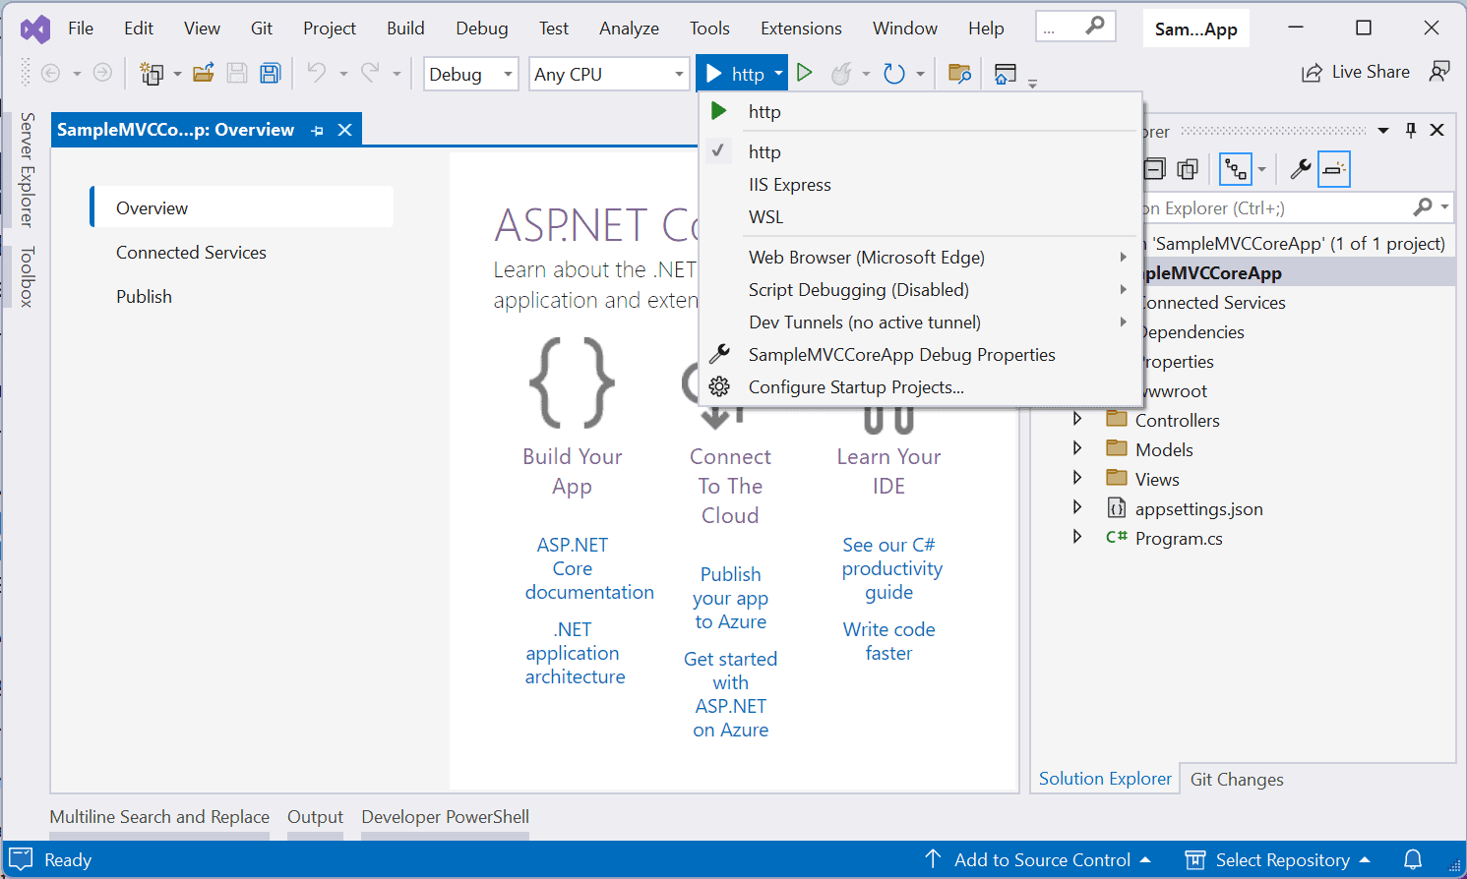Pin the Solution Explorer panel
This screenshot has height=879, width=1467.
[1410, 130]
